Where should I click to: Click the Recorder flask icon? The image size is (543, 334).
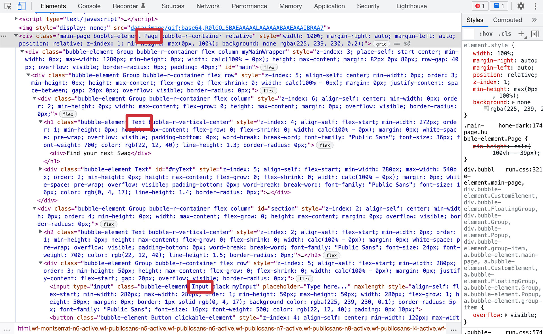point(143,6)
